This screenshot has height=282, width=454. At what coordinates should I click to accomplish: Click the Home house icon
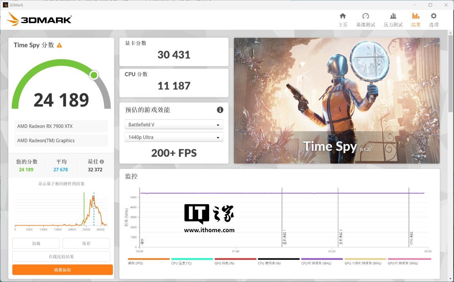(343, 16)
